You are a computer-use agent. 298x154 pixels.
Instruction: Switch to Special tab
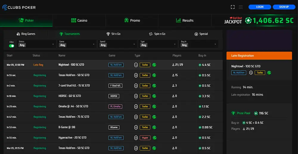coord(201,34)
